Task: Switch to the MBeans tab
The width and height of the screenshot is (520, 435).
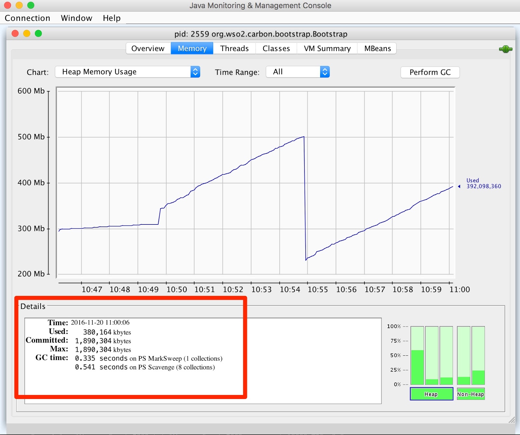Action: pyautogui.click(x=377, y=48)
